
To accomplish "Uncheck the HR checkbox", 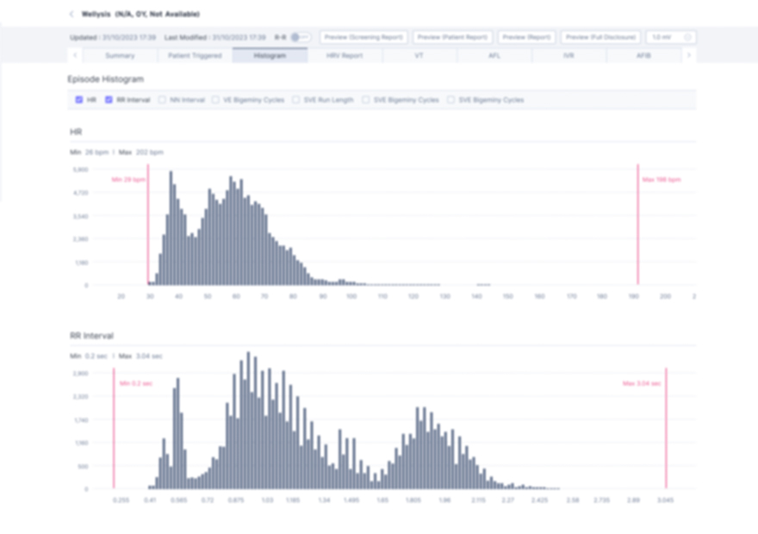I will [x=79, y=100].
